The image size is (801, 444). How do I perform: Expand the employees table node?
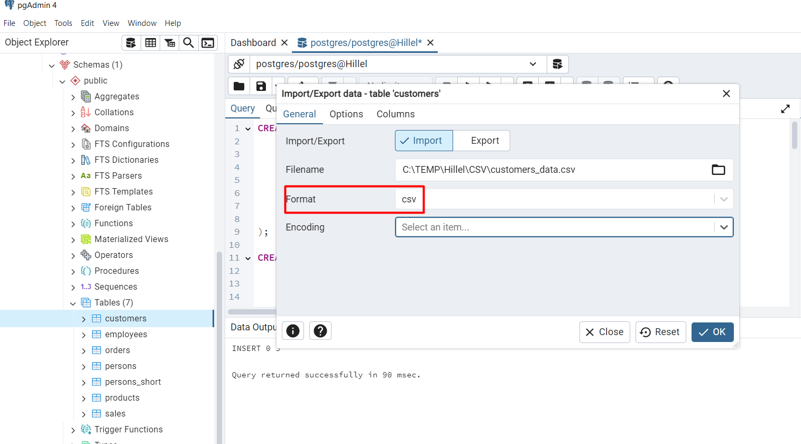point(84,335)
